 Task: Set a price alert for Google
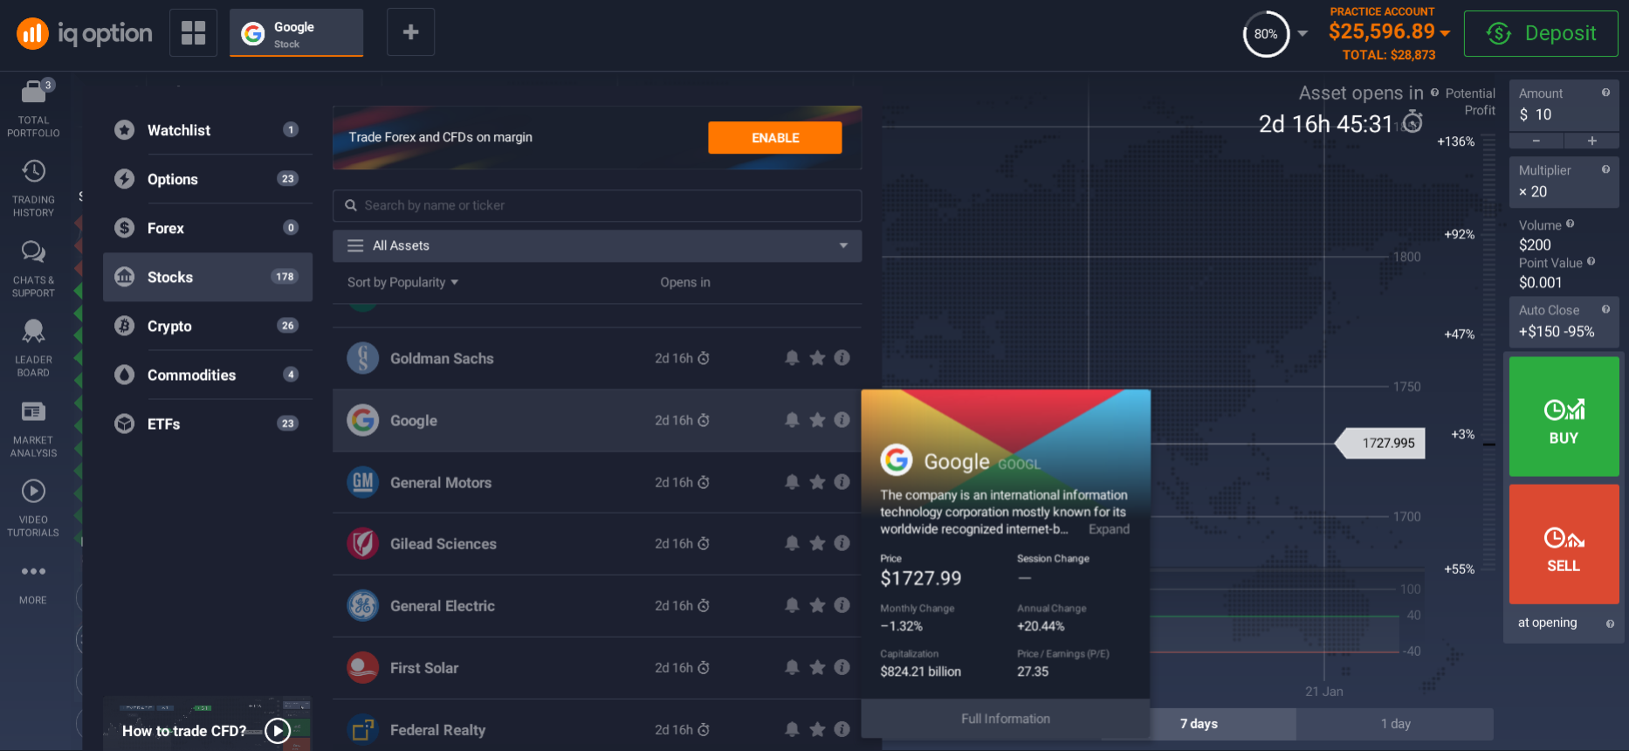[792, 420]
